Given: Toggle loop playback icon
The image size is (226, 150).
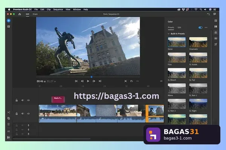Looking at the screenshot, I should [x=131, y=81].
